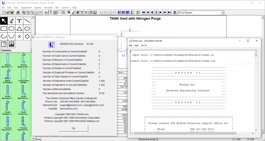Viewport: 265px width, 141px height.
Task: Jump to first with skip-to-start control
Action: [x=143, y=12]
